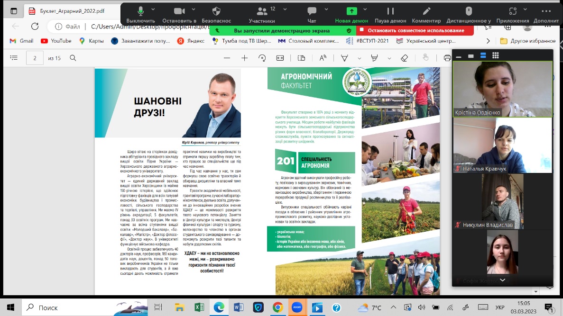The height and width of the screenshot is (316, 563).
Task: Open the Столовый комплект bookmark
Action: point(308,41)
